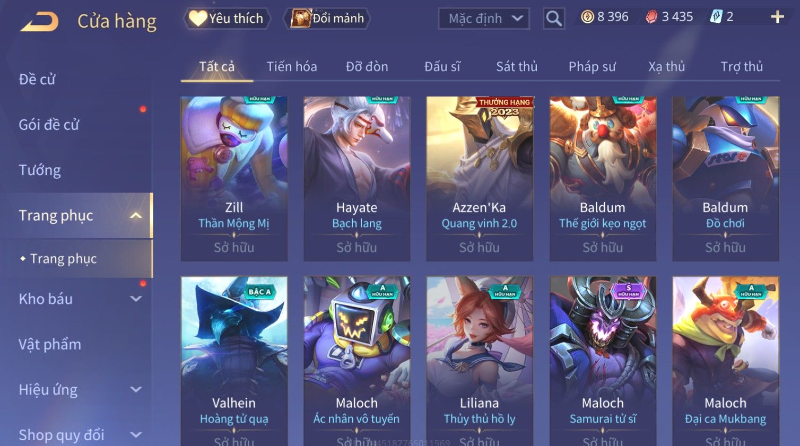The width and height of the screenshot is (800, 446).
Task: Open Đổi mảnh fragment exchange
Action: pos(327,19)
